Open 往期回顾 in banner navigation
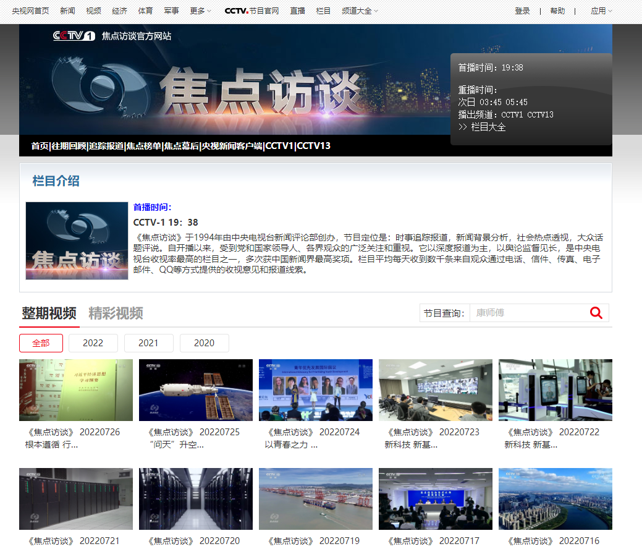Screen dimensions: 642x549 (x=69, y=146)
